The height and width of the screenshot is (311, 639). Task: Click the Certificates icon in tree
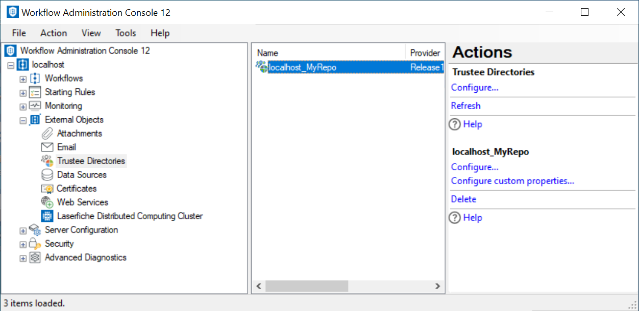pyautogui.click(x=47, y=189)
